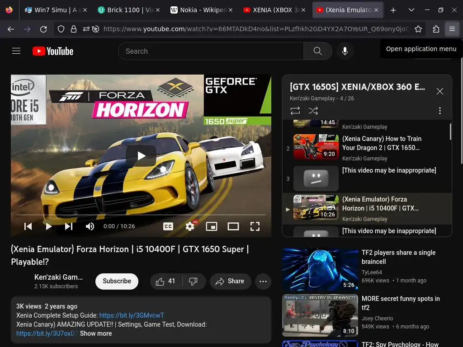Click playlist scrollbar
The height and width of the screenshot is (347, 463).
point(450,131)
